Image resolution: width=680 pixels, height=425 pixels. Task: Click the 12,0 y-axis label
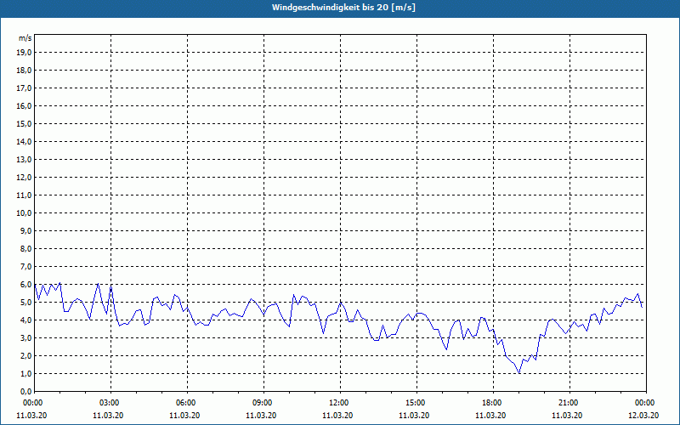click(24, 178)
